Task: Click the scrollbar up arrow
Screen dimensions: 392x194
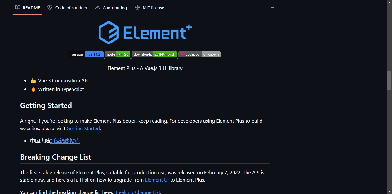Action: point(389,2)
